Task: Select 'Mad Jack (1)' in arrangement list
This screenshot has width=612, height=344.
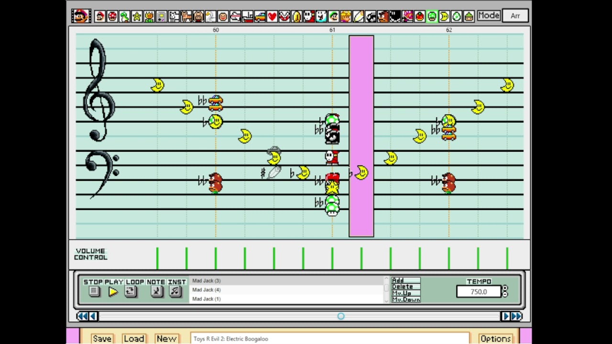Action: point(287,299)
